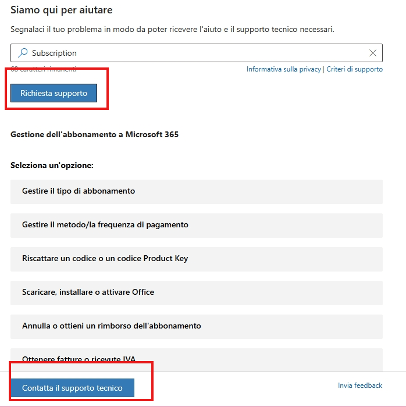Click the Richiesta supporto button
The height and width of the screenshot is (407, 406).
[x=54, y=93]
